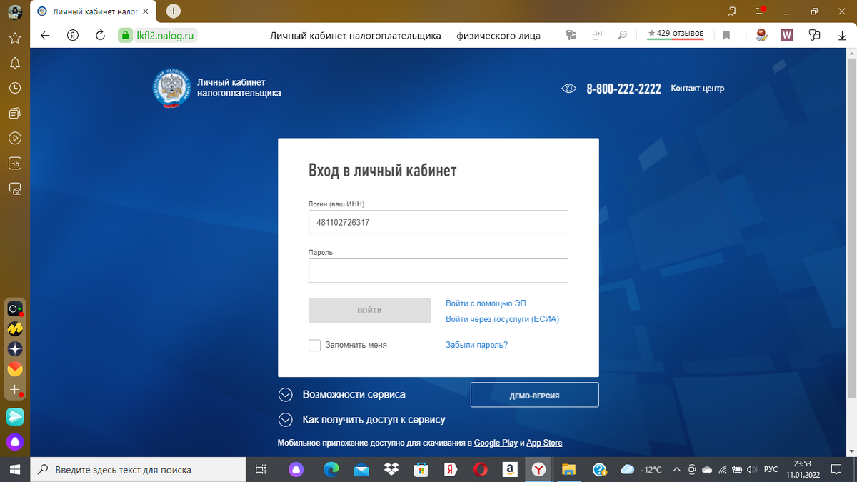Screen dimensions: 857x482
Task: Open browser downloads
Action: (842, 35)
